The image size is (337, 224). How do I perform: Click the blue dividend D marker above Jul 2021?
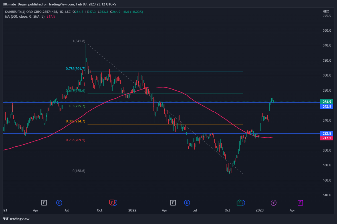pos(59,203)
